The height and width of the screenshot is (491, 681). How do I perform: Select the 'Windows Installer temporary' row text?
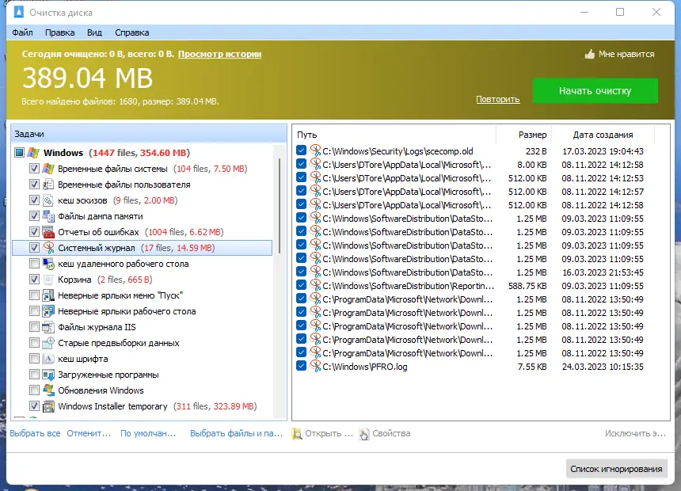click(113, 406)
